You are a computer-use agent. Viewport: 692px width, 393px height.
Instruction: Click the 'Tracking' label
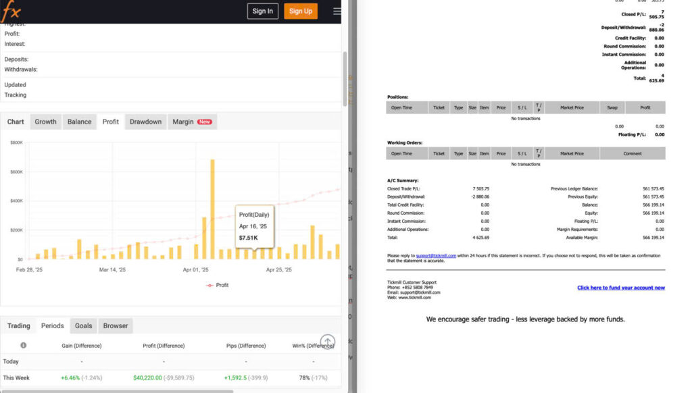(16, 95)
